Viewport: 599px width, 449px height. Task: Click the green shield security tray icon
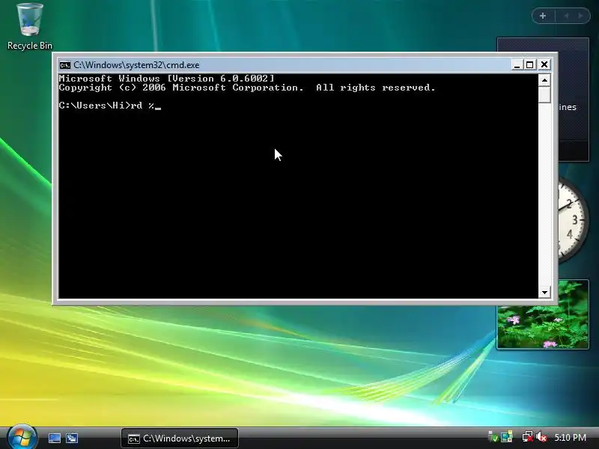click(493, 437)
